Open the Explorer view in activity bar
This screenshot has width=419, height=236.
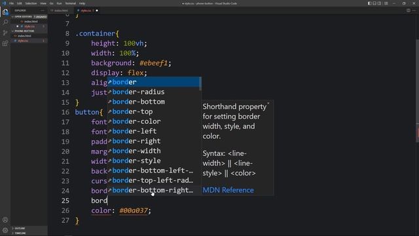point(5,12)
